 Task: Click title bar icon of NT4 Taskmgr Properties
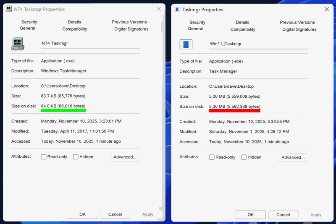pos(9,9)
